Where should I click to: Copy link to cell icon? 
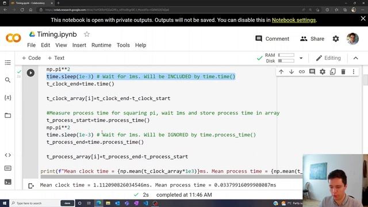(302, 72)
